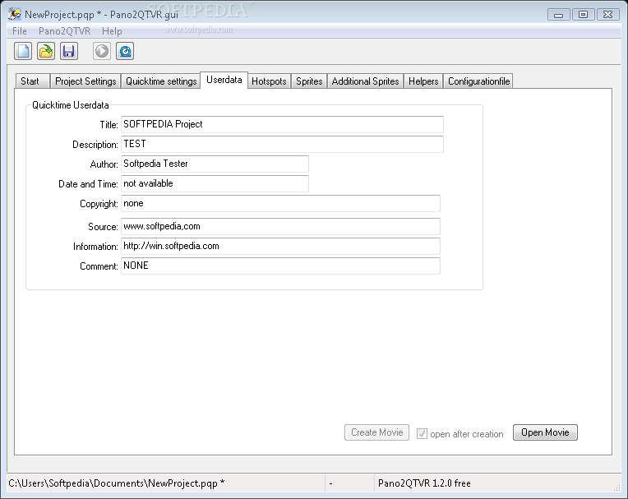The image size is (628, 499).
Task: Minimize the Pano2QTVR window
Action: coord(559,15)
